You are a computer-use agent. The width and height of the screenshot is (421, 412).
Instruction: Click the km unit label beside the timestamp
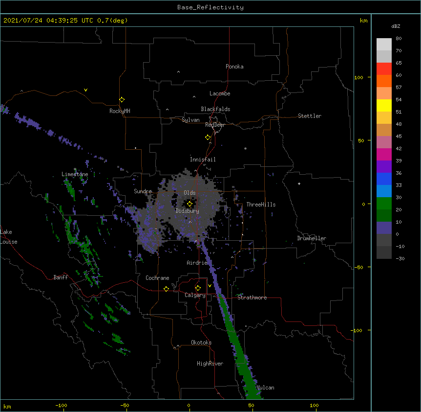click(x=364, y=21)
